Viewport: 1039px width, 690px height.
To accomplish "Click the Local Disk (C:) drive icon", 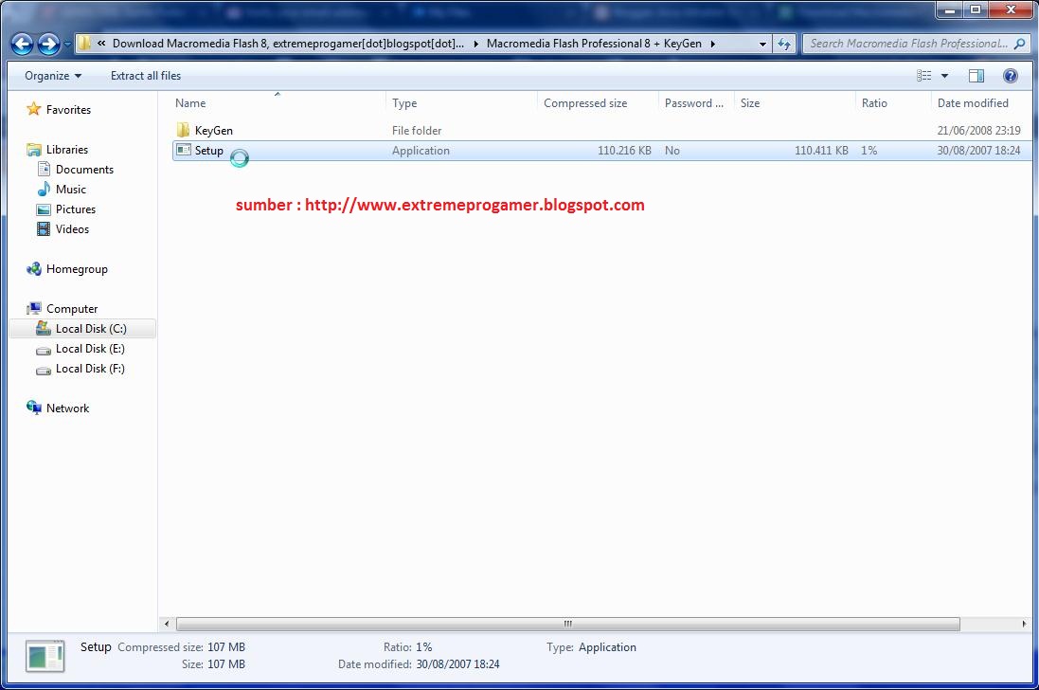I will (x=43, y=327).
